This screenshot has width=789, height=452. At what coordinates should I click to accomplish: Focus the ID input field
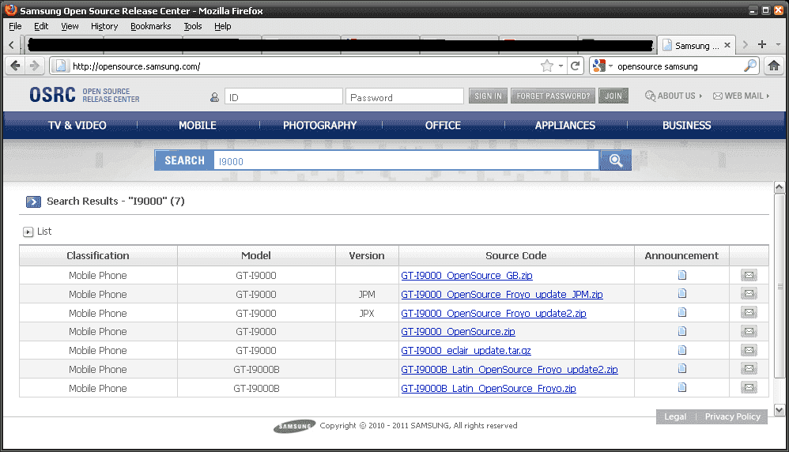click(283, 96)
